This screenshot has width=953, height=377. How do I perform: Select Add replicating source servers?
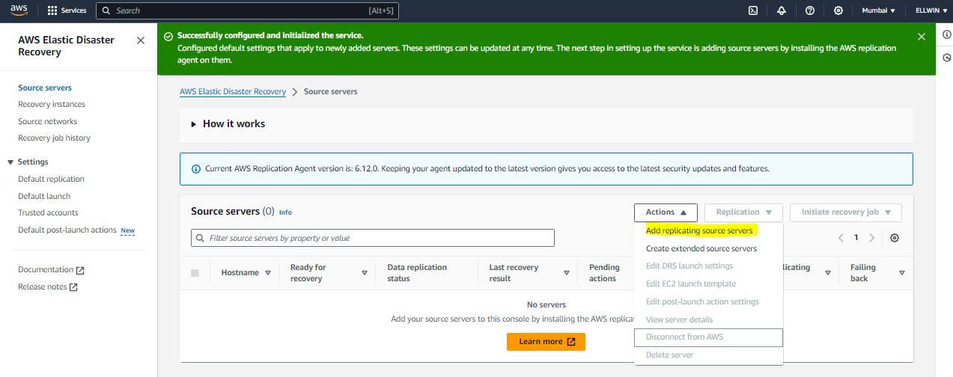click(x=699, y=230)
